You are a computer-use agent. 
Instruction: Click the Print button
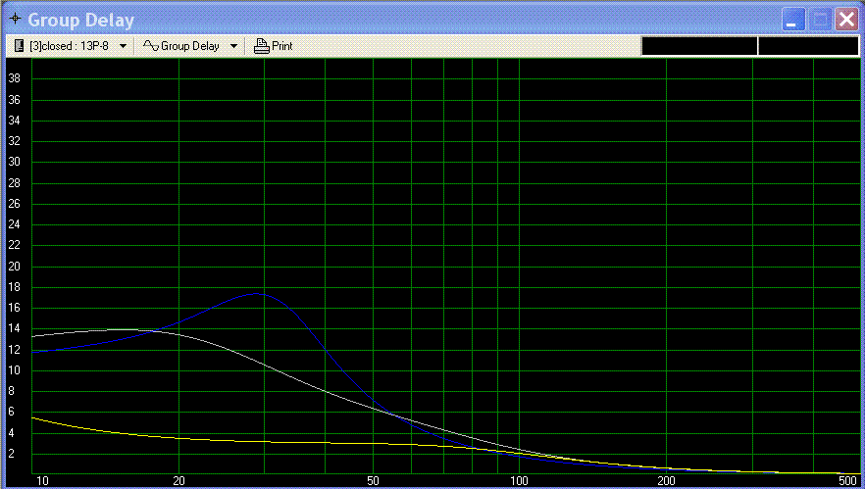point(273,46)
